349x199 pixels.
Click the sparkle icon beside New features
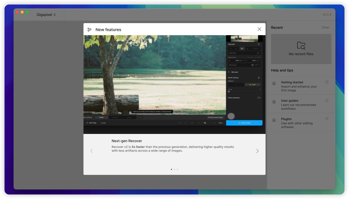(x=89, y=30)
